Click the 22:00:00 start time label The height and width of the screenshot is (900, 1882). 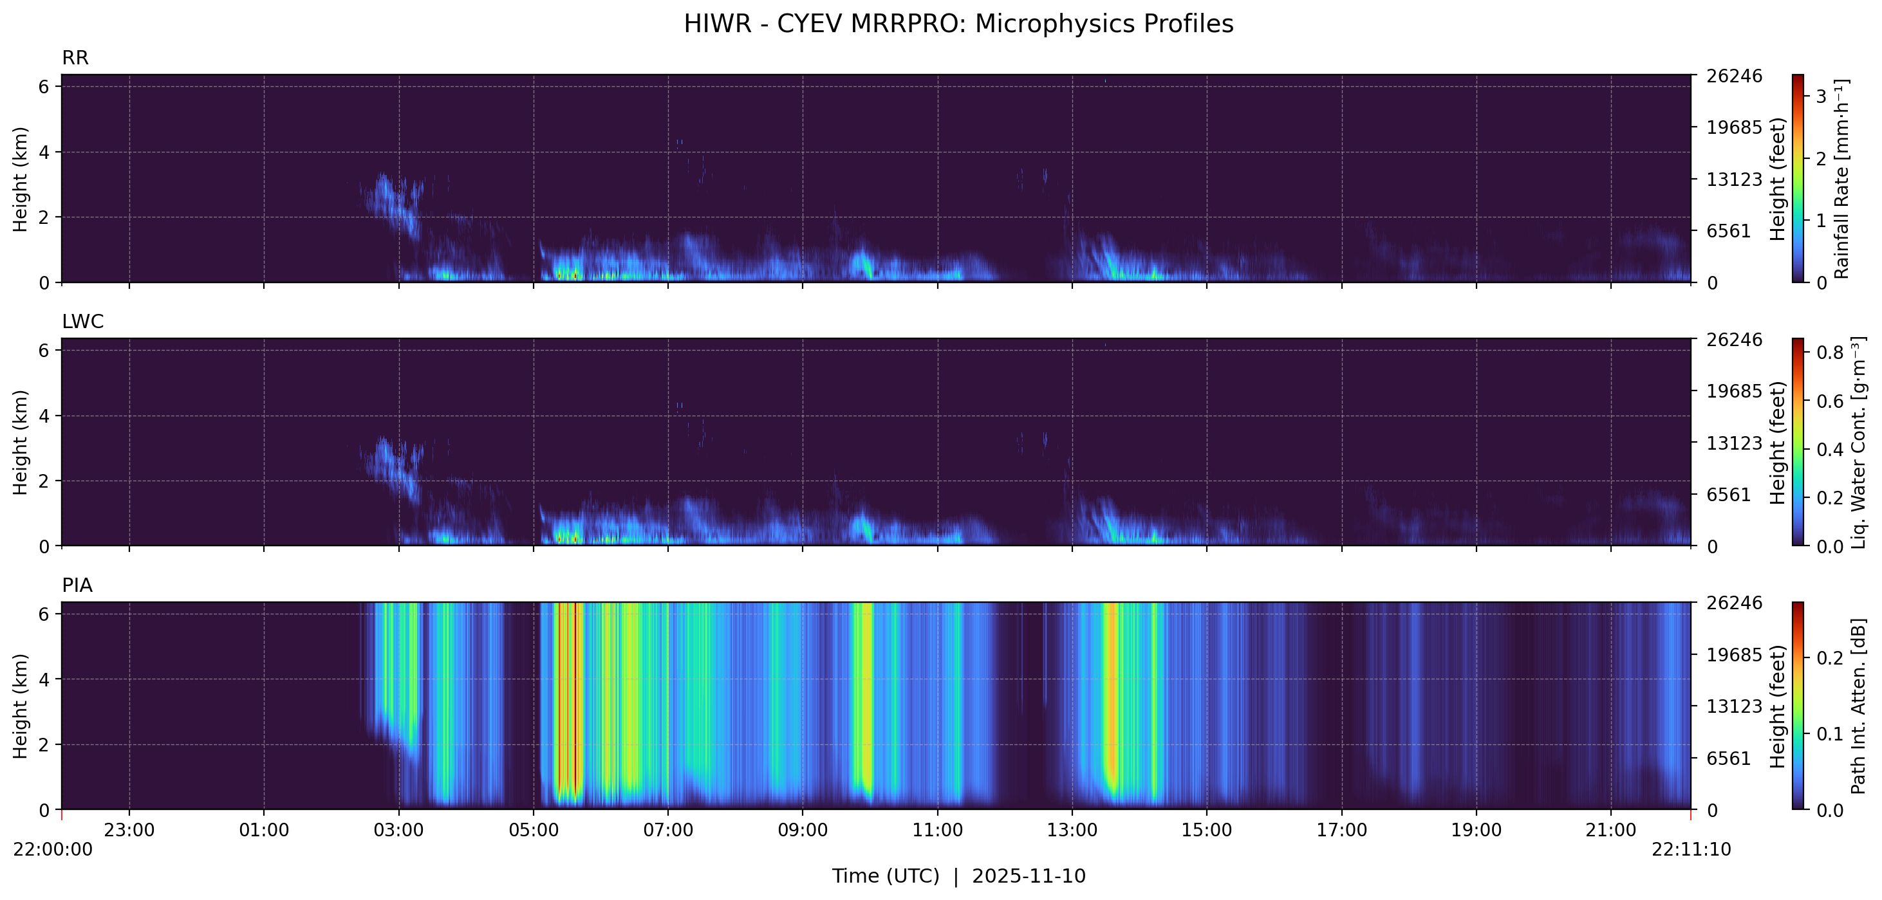(x=53, y=850)
